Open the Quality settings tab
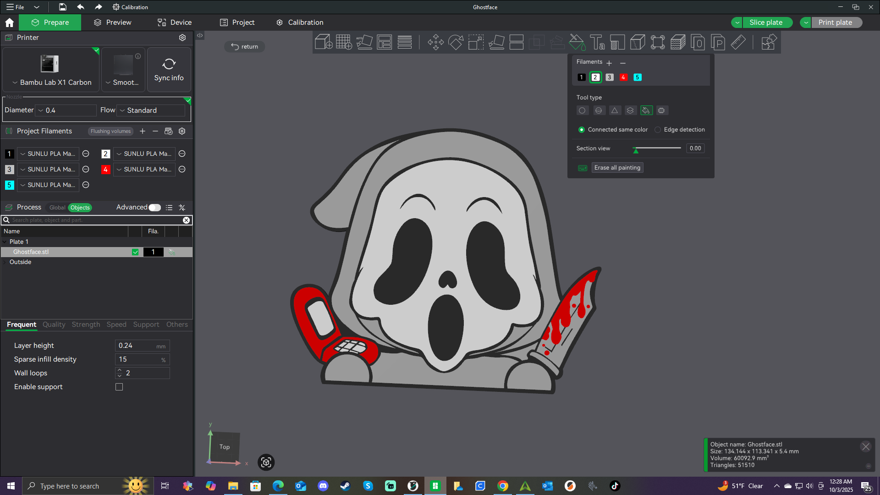Image resolution: width=880 pixels, height=495 pixels. [x=54, y=324]
